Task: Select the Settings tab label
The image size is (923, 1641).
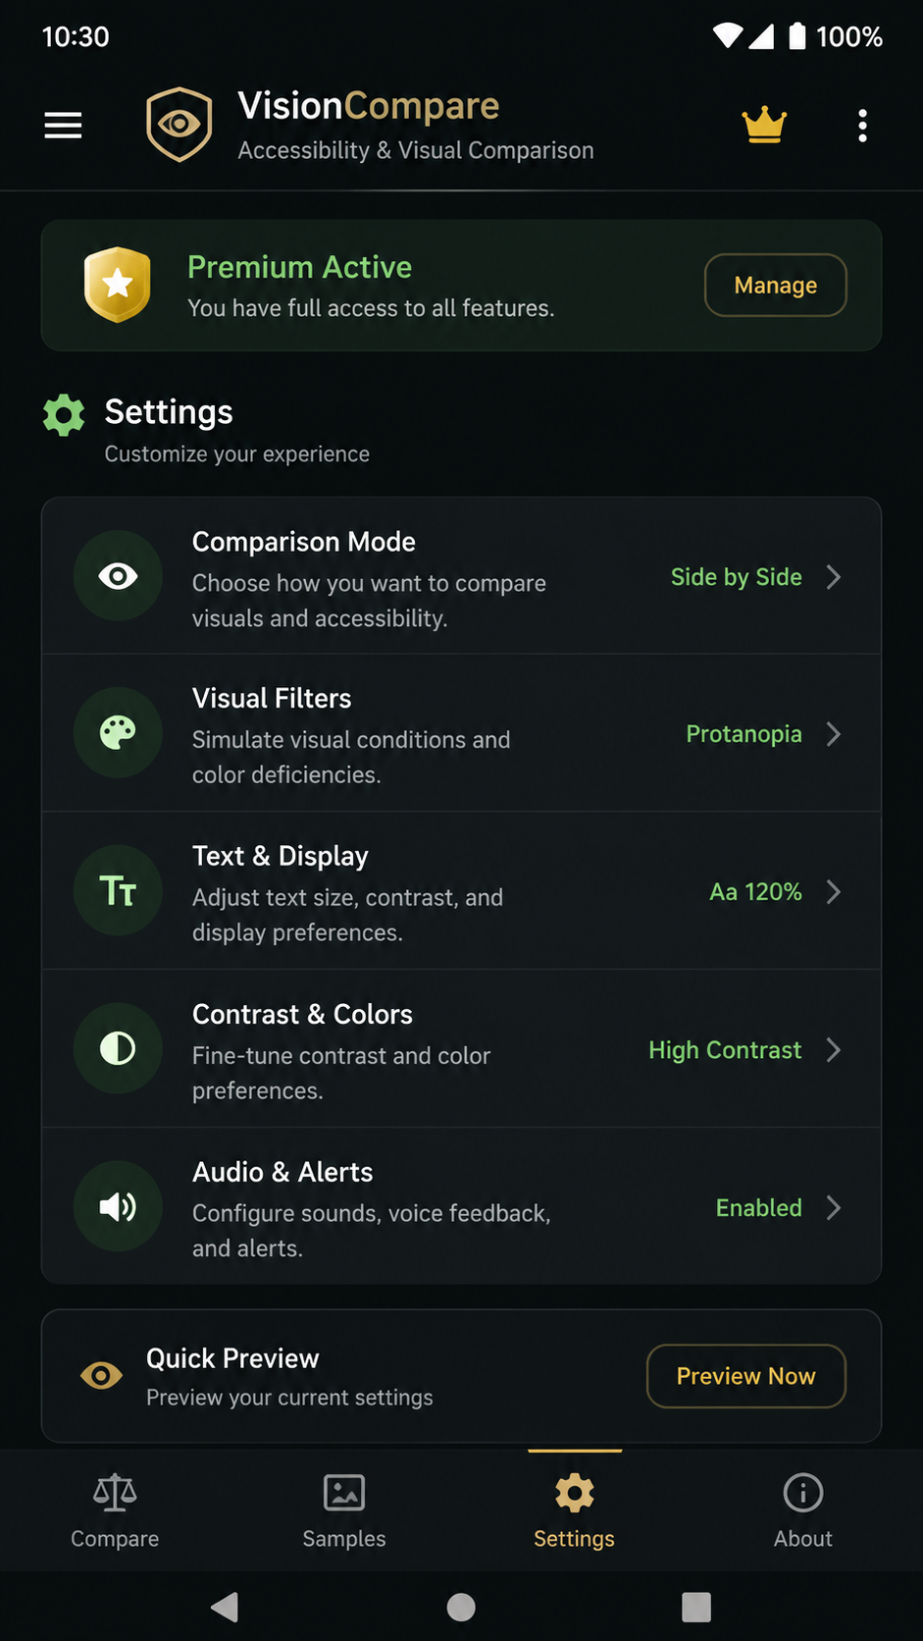Action: tap(574, 1539)
